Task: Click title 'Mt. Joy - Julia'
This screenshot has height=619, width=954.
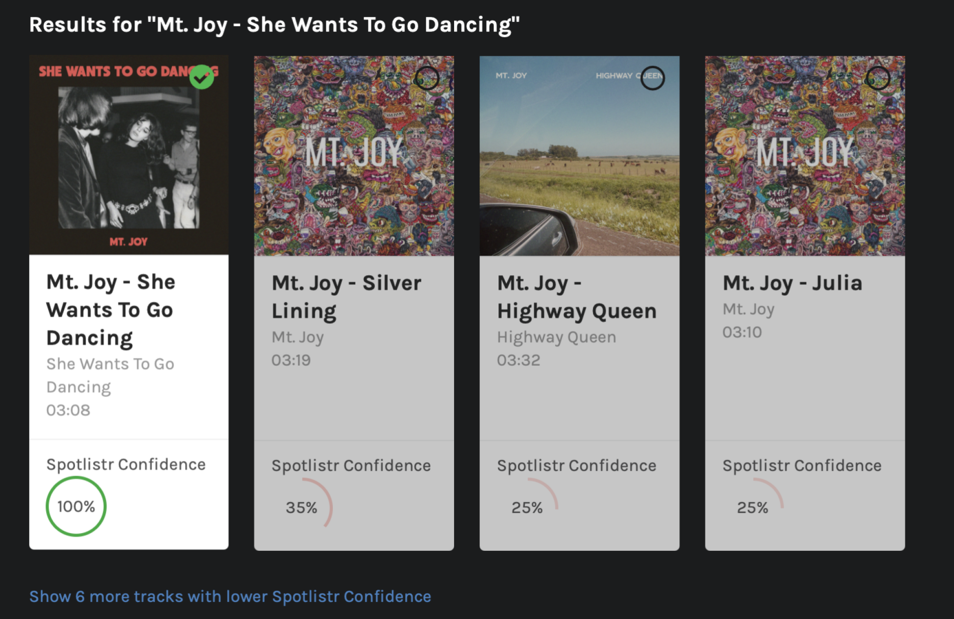Action: pyautogui.click(x=793, y=283)
